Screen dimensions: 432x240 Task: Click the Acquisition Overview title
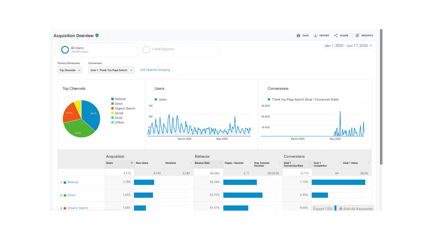click(x=74, y=36)
